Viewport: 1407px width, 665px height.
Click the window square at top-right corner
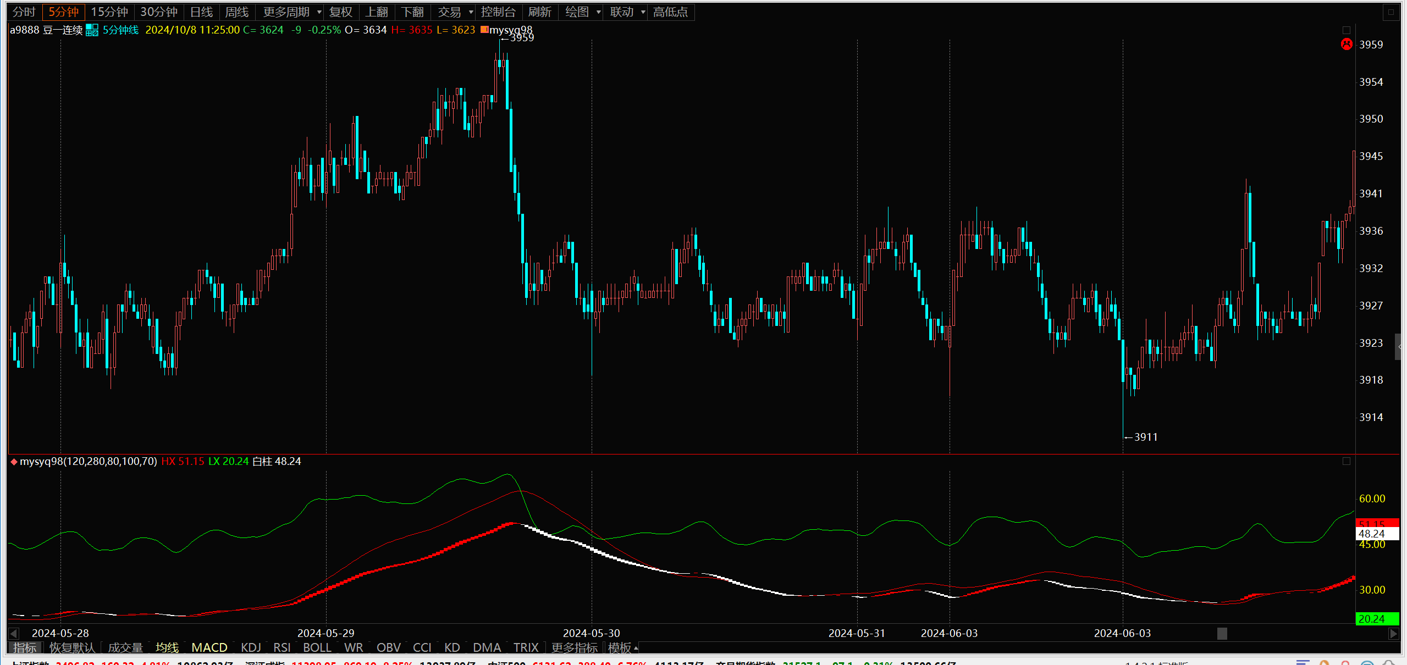pyautogui.click(x=1391, y=12)
